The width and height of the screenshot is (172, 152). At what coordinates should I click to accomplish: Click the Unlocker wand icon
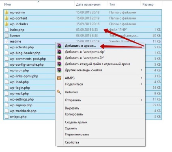pos(59,92)
